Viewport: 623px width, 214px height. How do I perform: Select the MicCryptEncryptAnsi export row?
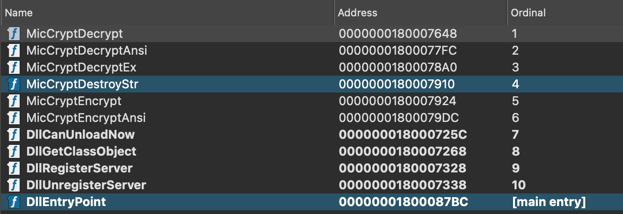tap(86, 118)
